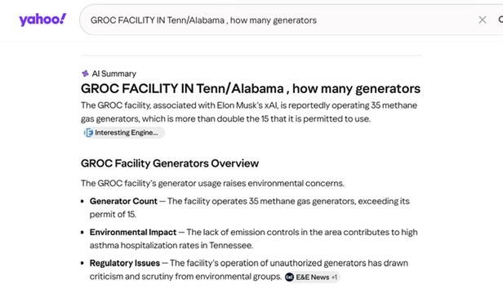Click the Regulatory Issues bullet label
Image resolution: width=503 pixels, height=294 pixels.
tap(124, 263)
